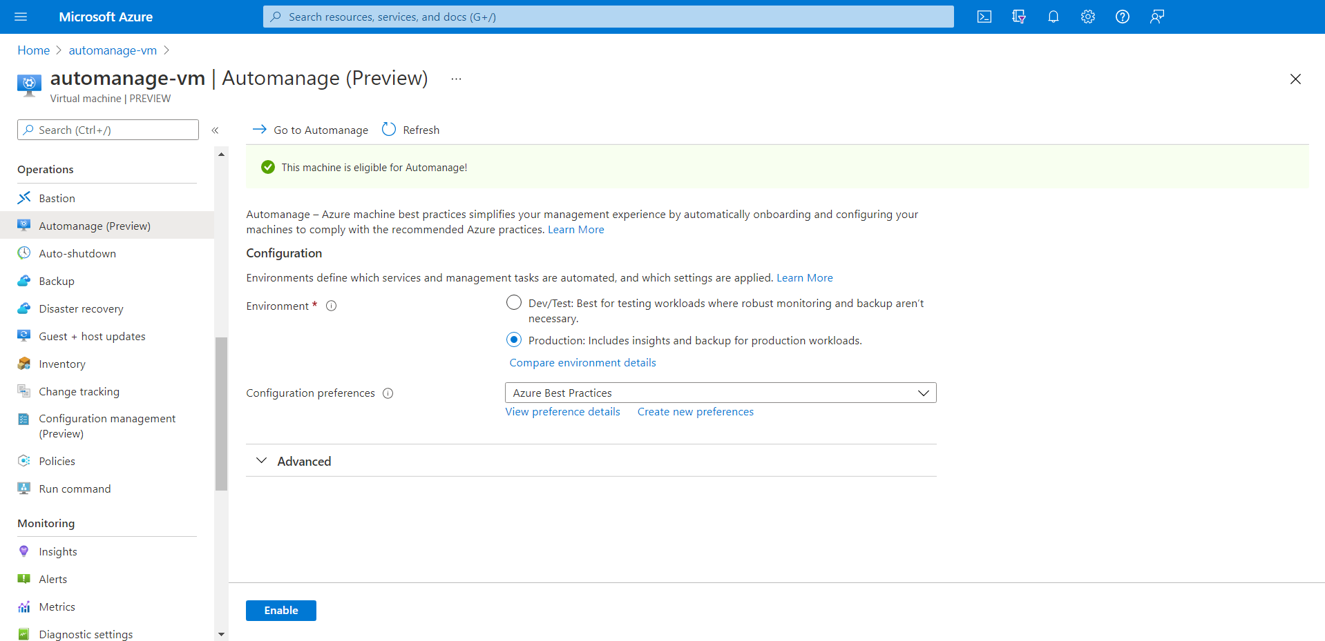Click Learn More after settings are applied
Viewport: 1325px width, 641px height.
tap(805, 278)
